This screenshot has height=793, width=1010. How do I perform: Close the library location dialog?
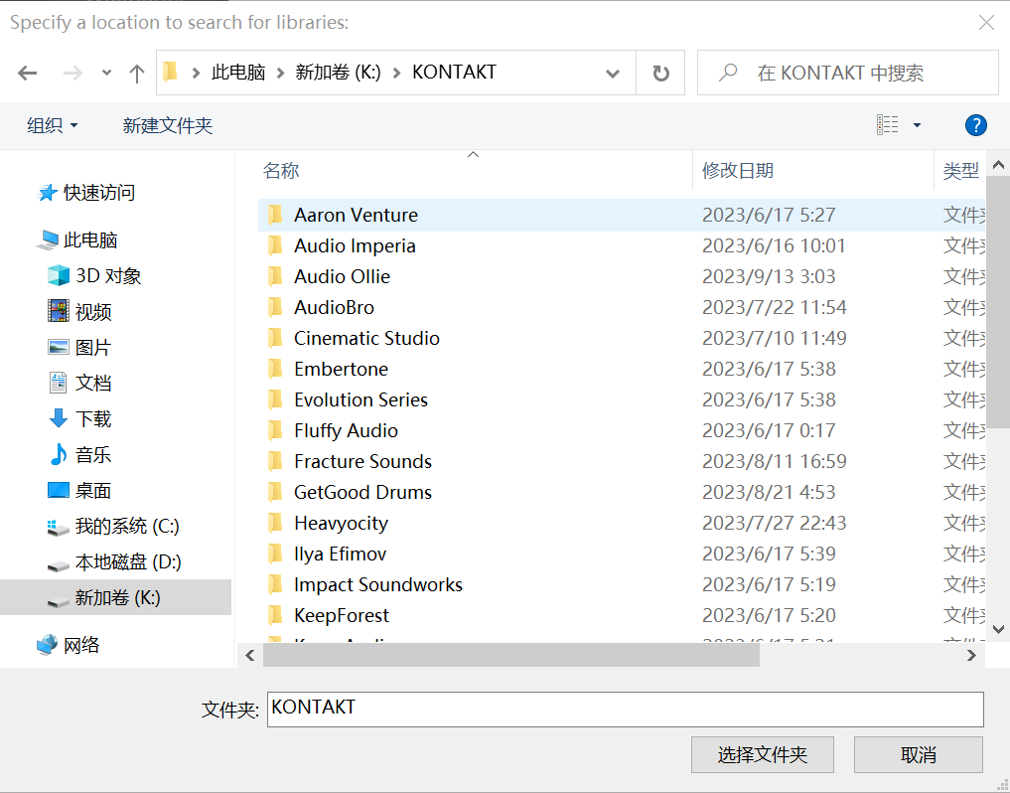[986, 23]
